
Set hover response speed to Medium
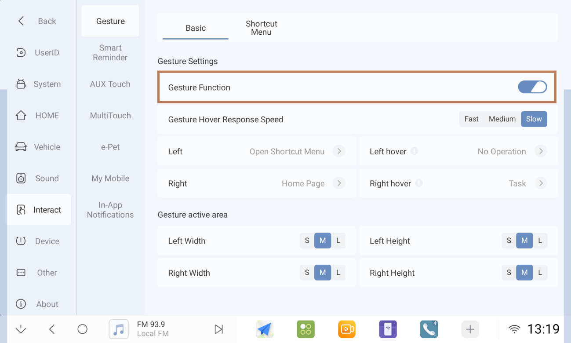(502, 119)
